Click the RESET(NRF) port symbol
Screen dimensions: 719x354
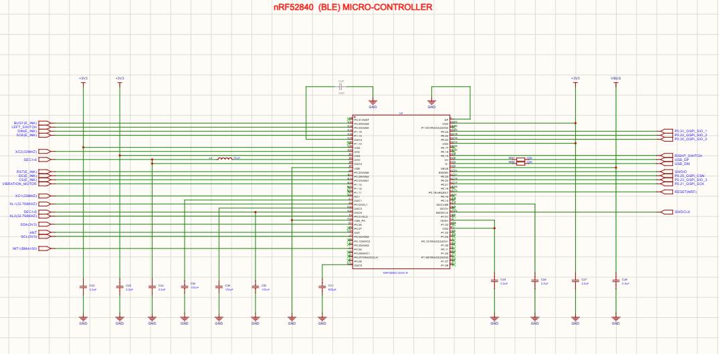[667, 192]
